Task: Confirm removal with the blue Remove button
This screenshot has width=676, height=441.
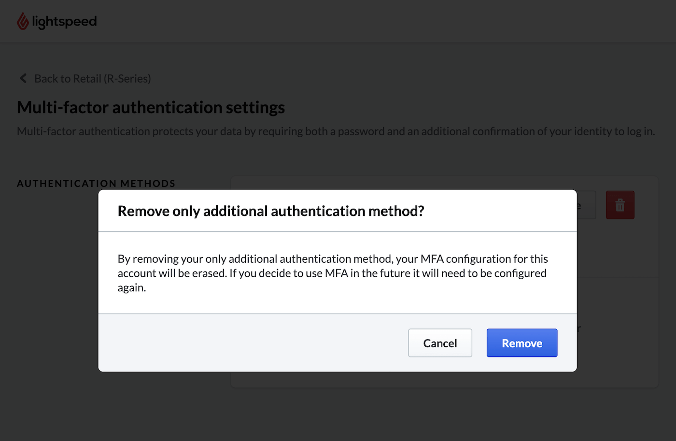Action: pyautogui.click(x=521, y=343)
